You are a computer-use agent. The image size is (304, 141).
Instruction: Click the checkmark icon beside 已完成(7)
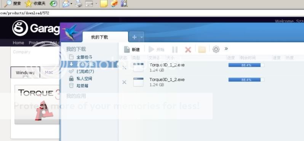coord(71,71)
